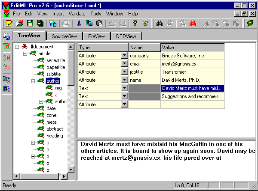This screenshot has width=258, height=191.
Task: Print the document with printer icon
Action: pos(66,23)
